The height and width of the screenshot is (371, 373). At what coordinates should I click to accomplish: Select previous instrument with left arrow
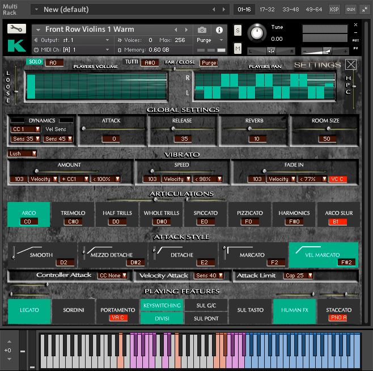point(176,29)
